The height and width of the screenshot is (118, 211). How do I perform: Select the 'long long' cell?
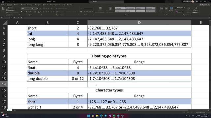(47, 45)
